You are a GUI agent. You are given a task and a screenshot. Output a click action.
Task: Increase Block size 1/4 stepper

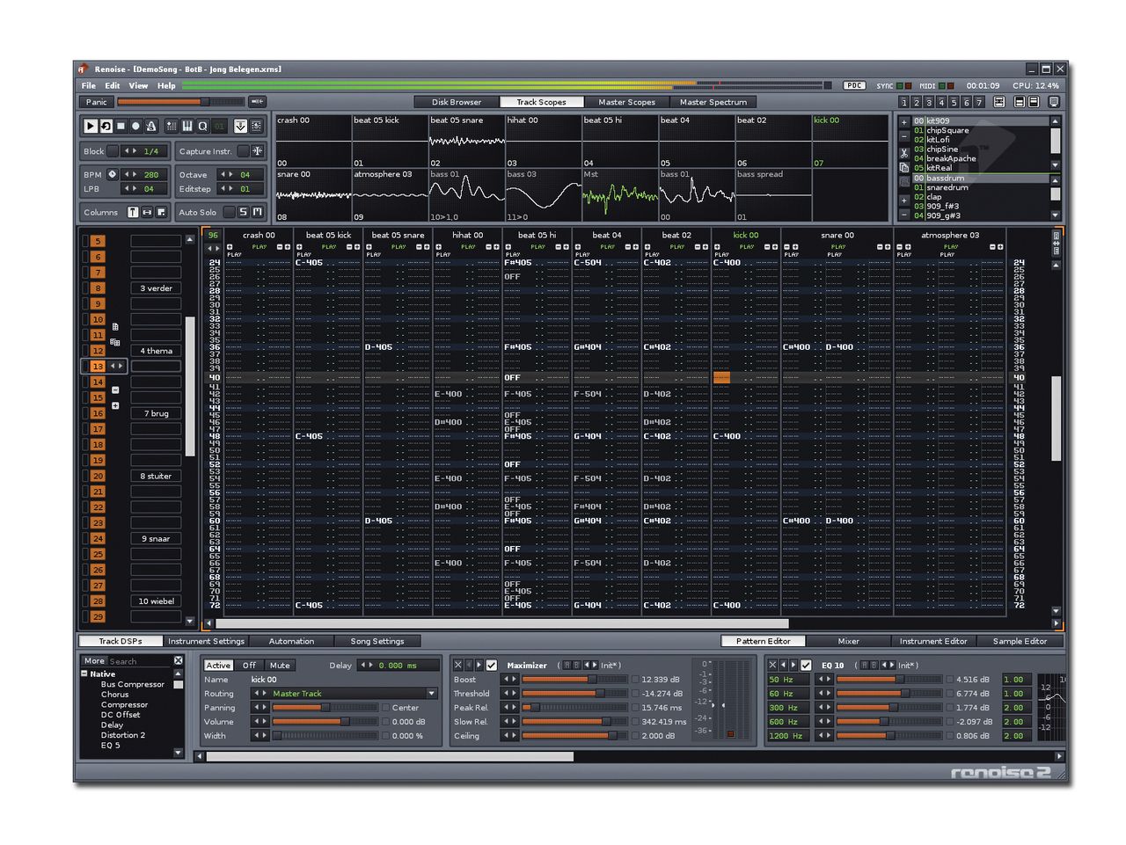pos(135,151)
